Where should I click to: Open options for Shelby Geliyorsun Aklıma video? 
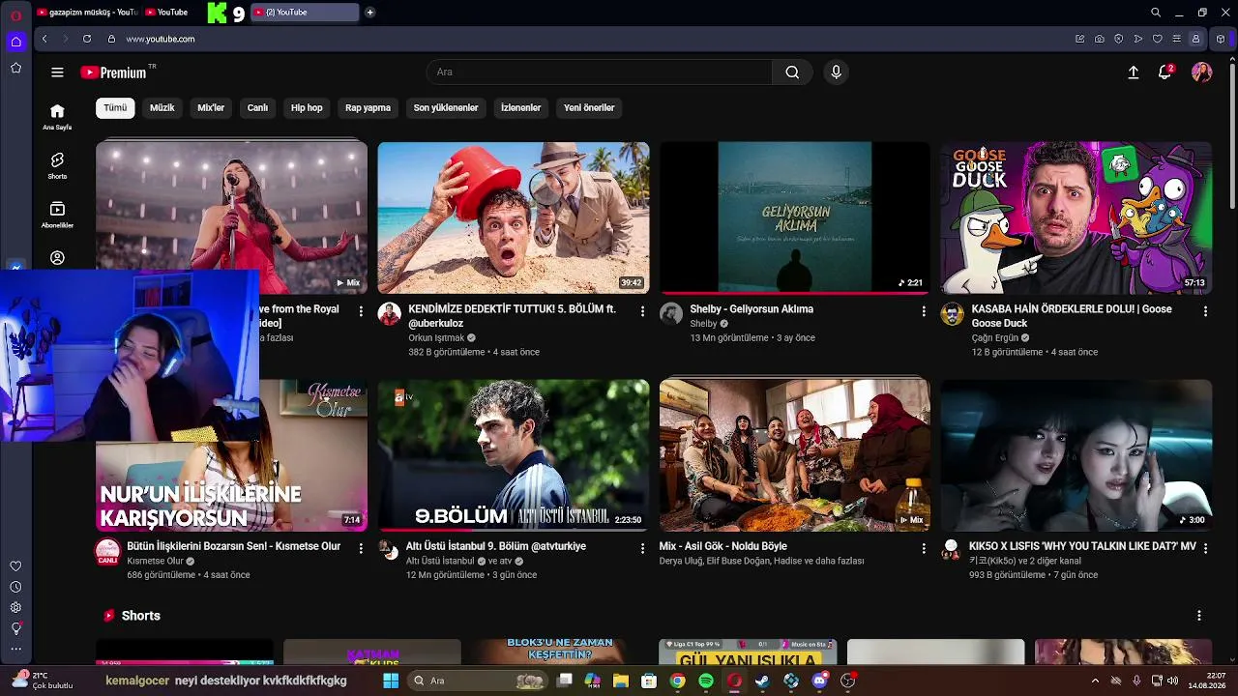pos(924,311)
